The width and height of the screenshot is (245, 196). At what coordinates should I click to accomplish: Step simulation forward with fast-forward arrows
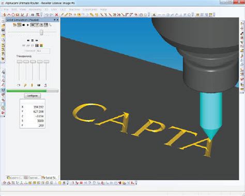tap(37, 40)
